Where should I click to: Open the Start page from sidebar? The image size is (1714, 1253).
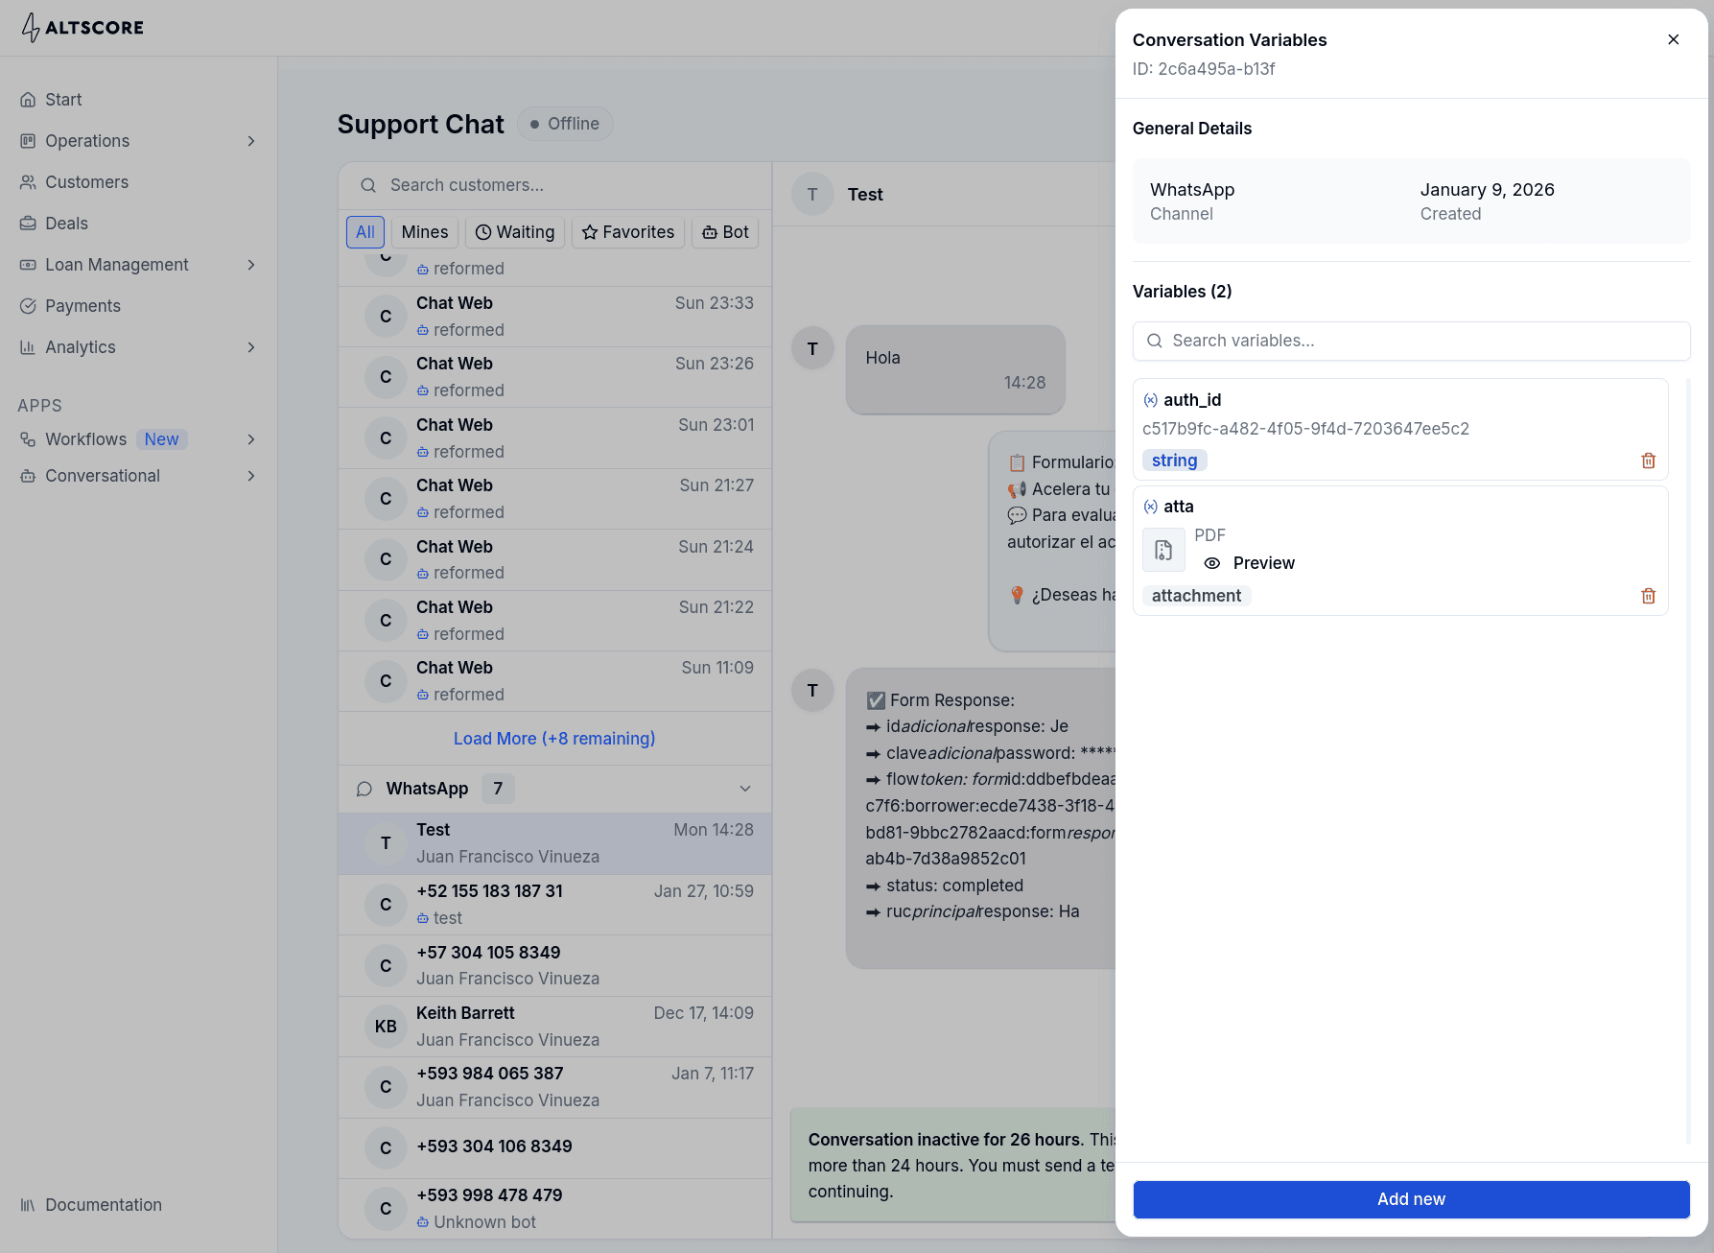(63, 100)
